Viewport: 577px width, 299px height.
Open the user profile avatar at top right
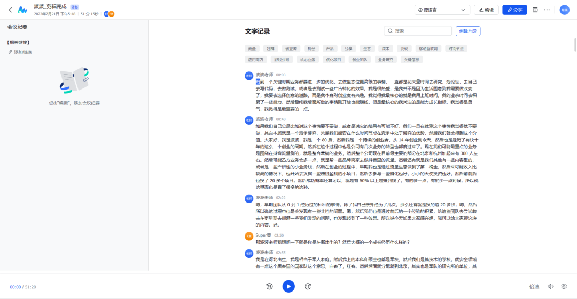tap(565, 10)
